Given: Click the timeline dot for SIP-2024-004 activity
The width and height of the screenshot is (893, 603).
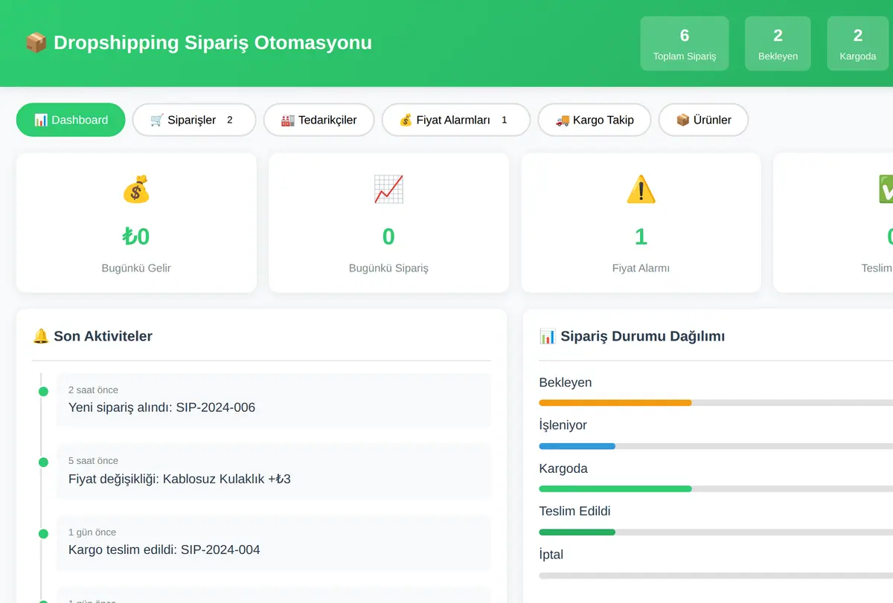Looking at the screenshot, I should [x=43, y=534].
